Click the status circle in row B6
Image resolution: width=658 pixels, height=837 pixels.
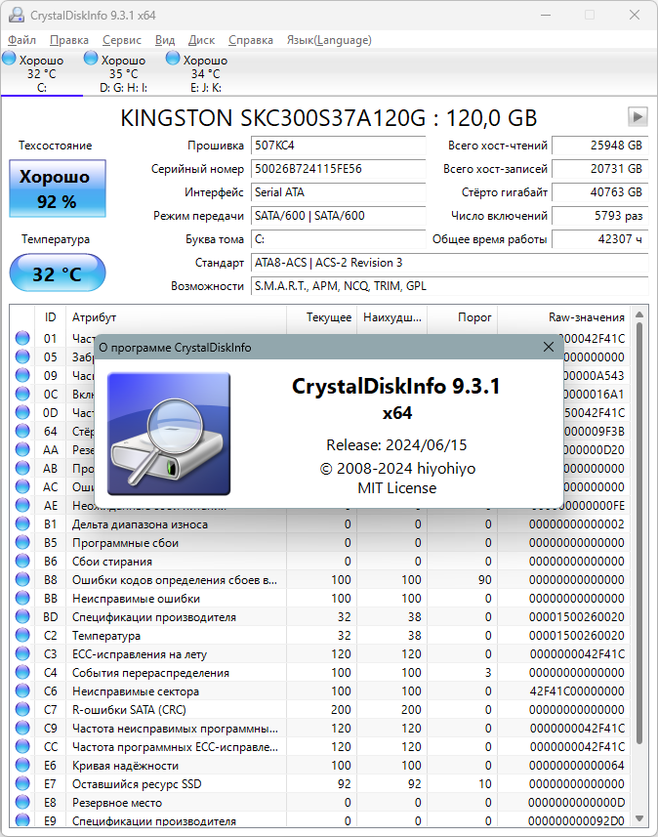22,561
